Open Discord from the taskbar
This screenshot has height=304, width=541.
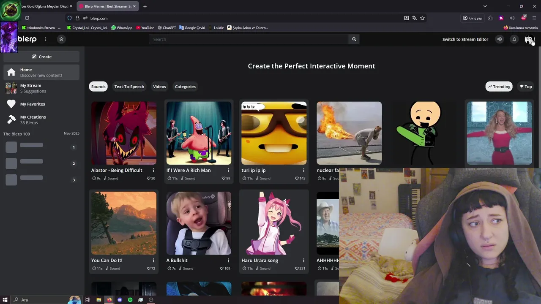pyautogui.click(x=120, y=300)
